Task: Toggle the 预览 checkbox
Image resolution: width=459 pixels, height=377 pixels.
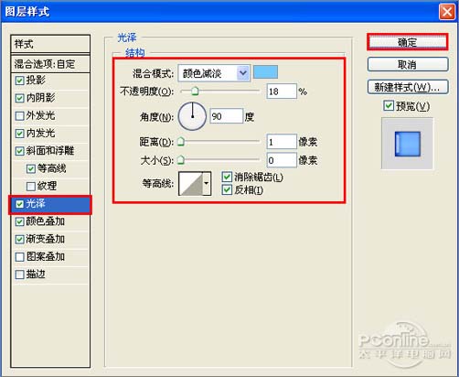Action: (389, 106)
